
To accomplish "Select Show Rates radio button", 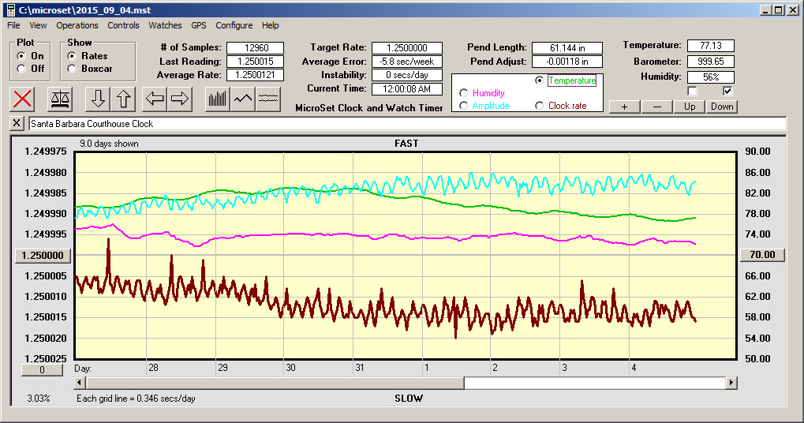I will point(72,56).
